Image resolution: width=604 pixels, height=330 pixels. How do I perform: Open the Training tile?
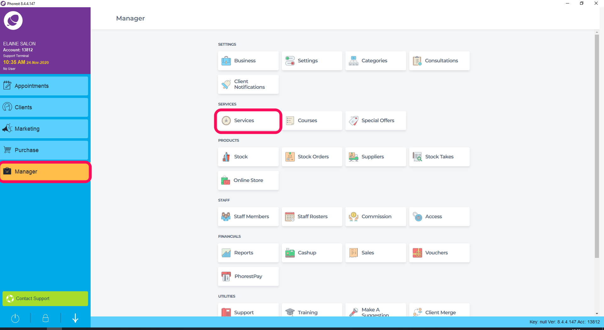click(x=312, y=310)
